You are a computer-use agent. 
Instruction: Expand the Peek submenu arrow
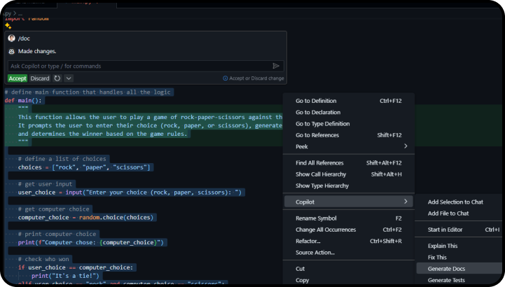click(x=406, y=146)
